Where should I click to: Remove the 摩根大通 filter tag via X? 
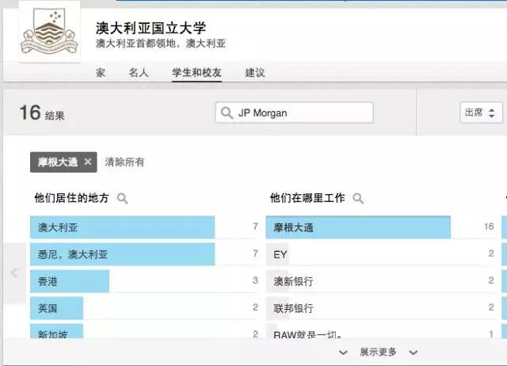coord(88,162)
